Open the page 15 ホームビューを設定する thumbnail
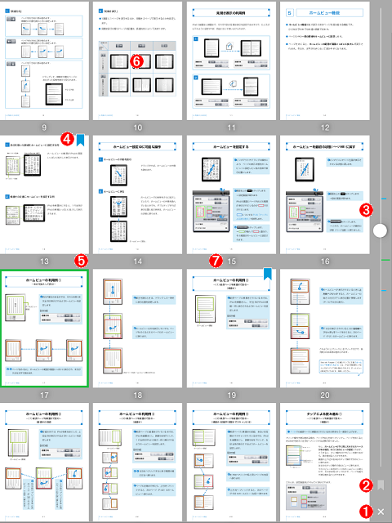 point(231,194)
